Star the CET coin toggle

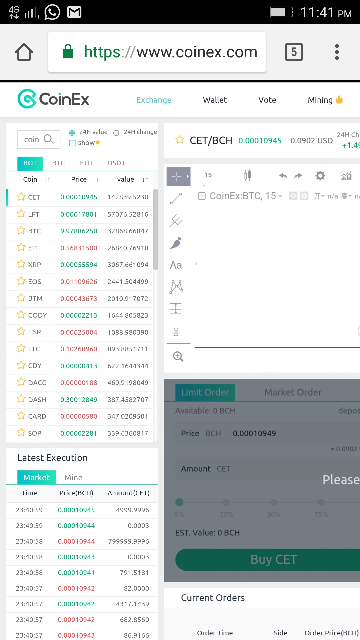[x=21, y=197]
